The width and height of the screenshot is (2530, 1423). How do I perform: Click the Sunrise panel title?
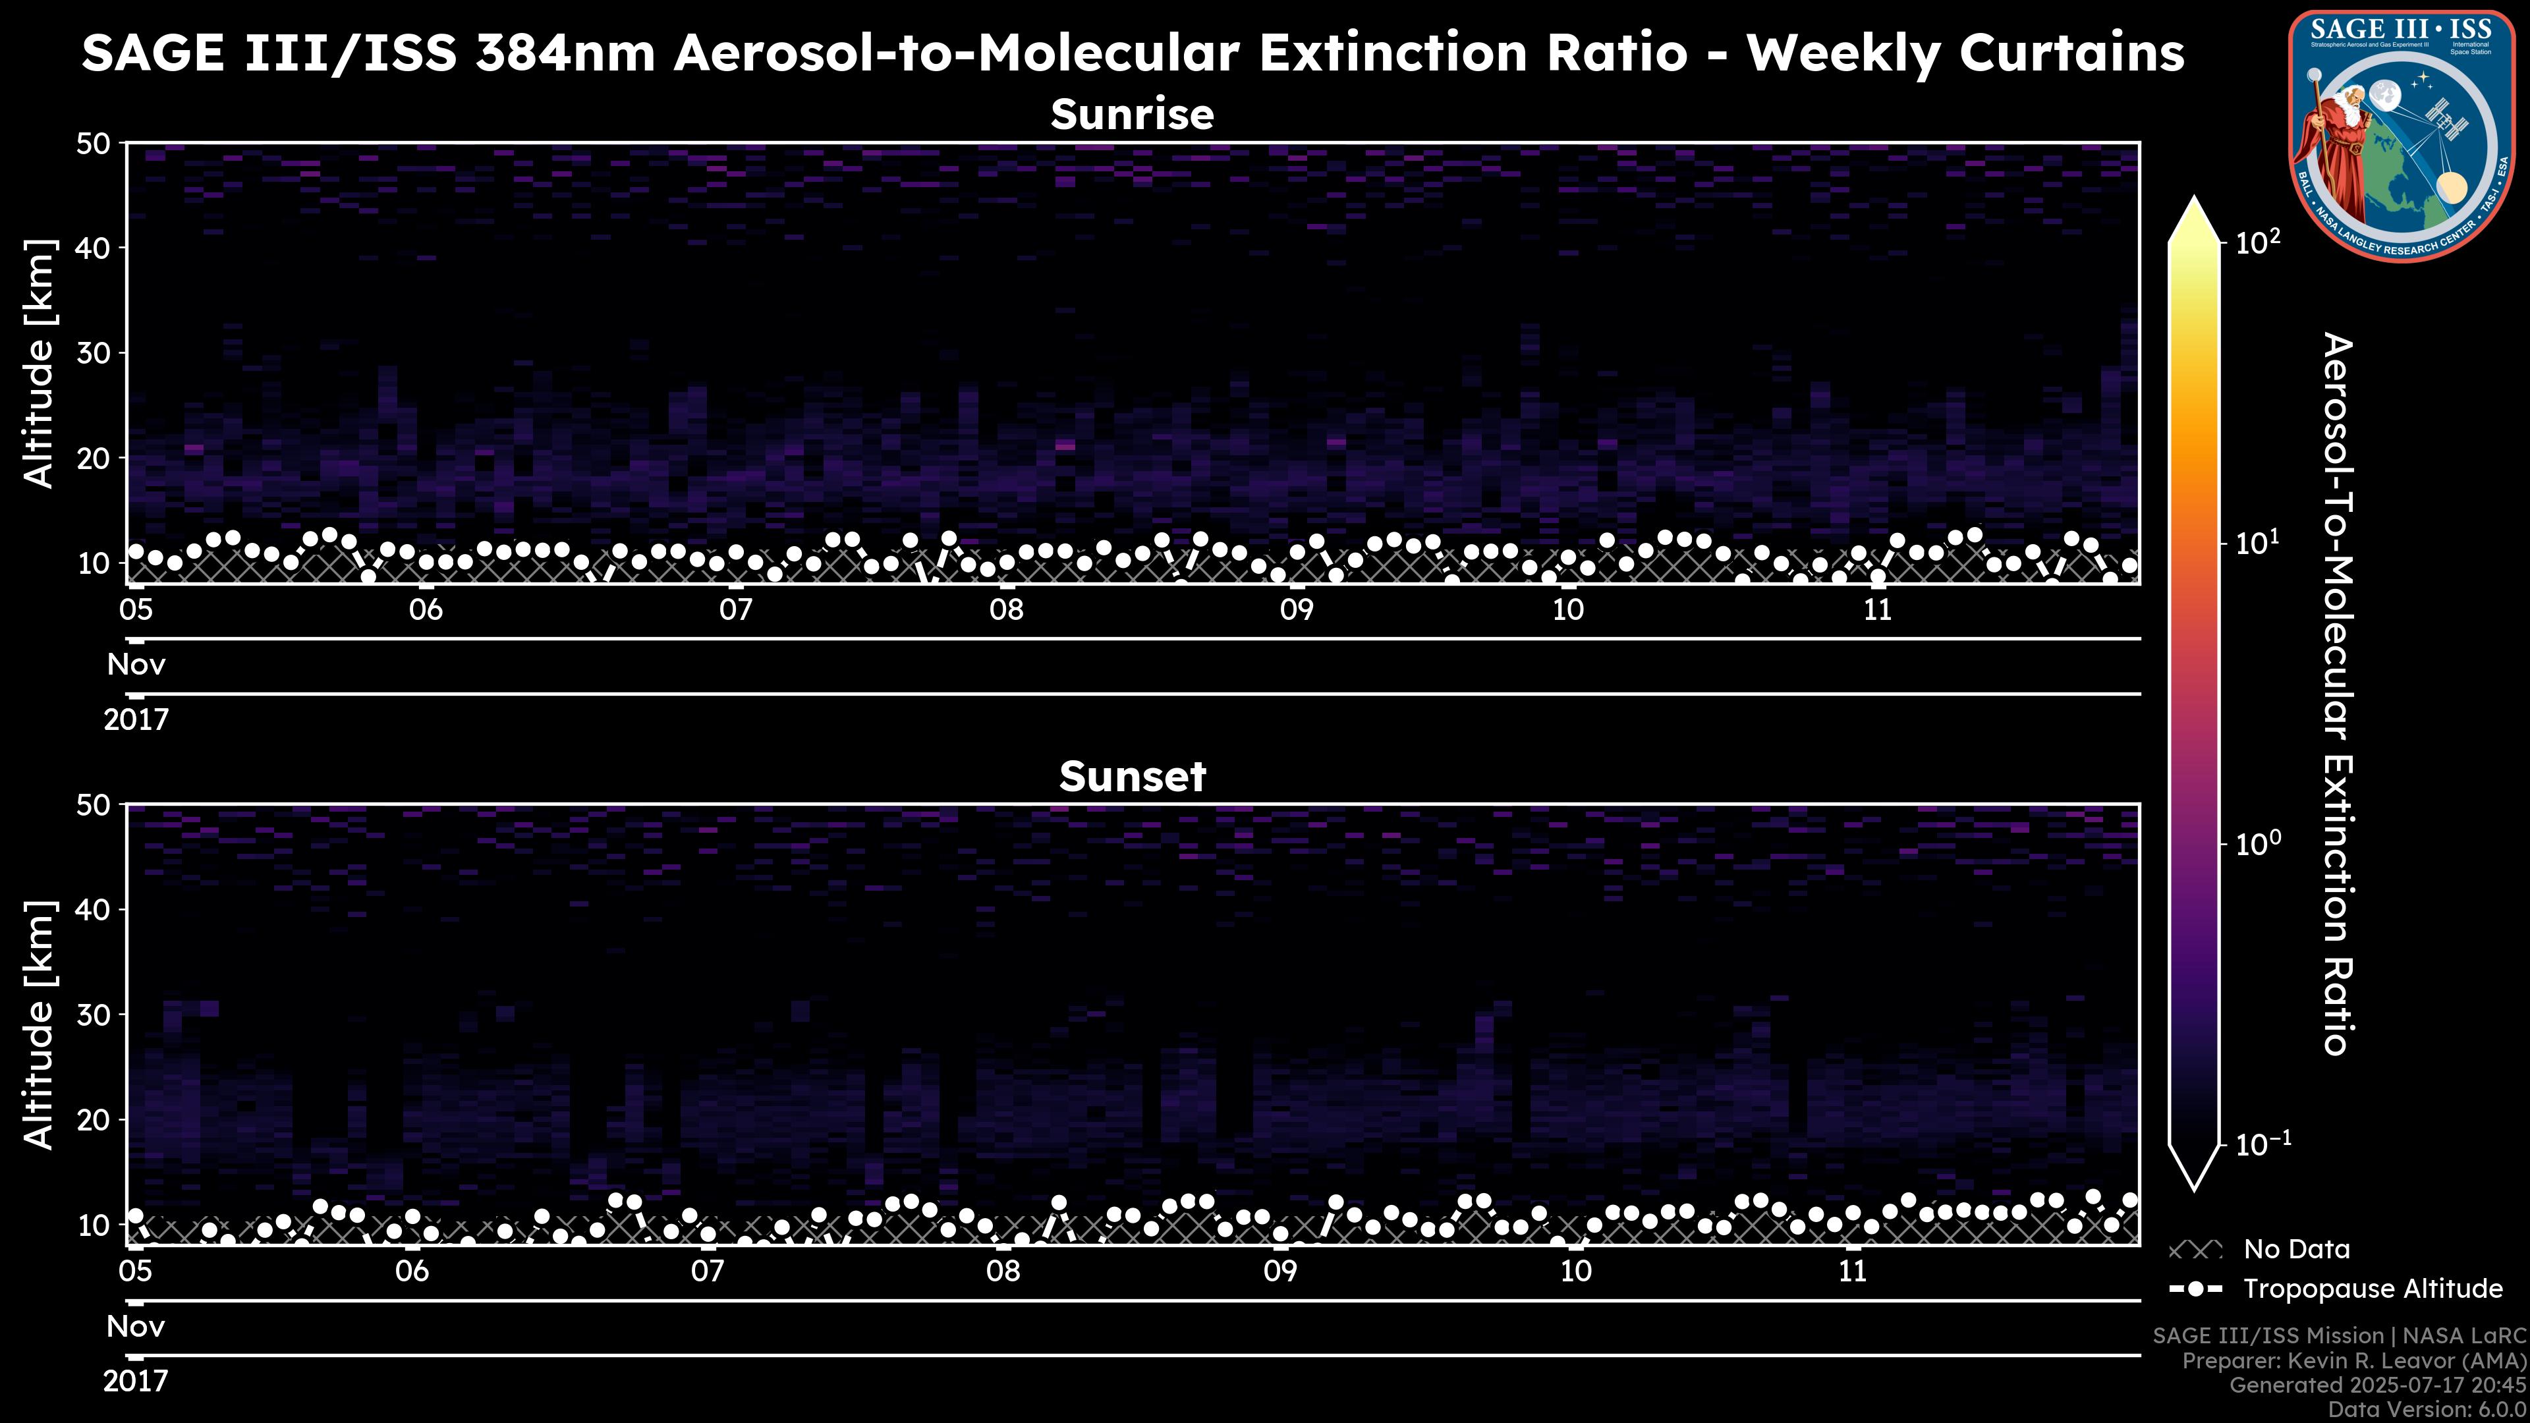(1131, 115)
